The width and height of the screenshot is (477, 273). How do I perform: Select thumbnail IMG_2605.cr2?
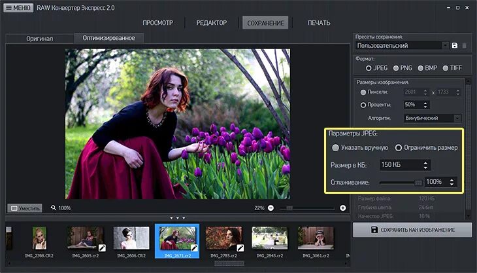85,242
